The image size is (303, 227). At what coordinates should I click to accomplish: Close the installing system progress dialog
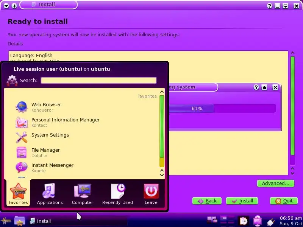pos(275,87)
